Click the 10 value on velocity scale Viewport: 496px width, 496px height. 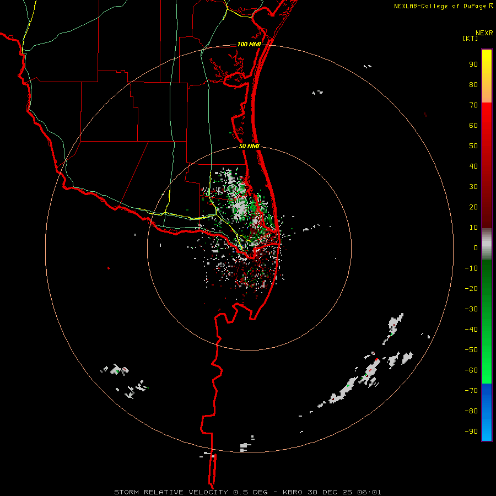(x=473, y=228)
